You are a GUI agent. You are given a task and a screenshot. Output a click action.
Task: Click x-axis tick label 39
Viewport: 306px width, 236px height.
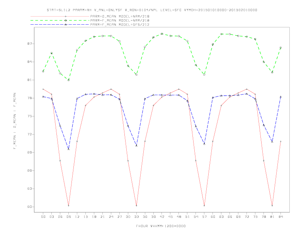153,217
